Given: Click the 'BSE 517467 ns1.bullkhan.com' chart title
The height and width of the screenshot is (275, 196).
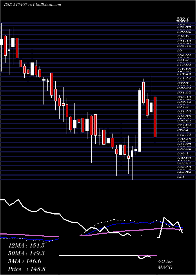Looking at the screenshot, I should click(x=33, y=5).
